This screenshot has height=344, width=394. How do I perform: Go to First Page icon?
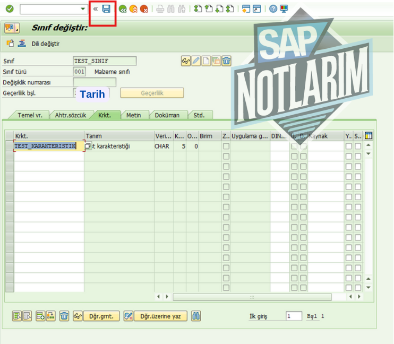coord(198,9)
